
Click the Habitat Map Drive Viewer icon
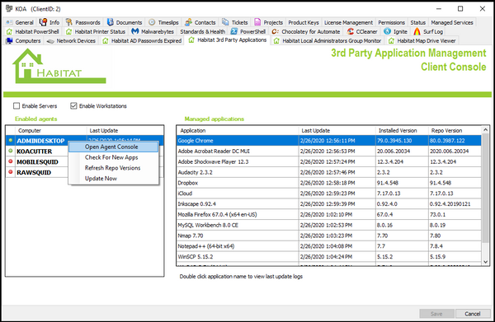pos(391,41)
